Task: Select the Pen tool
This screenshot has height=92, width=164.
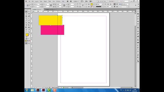Action: (26, 20)
